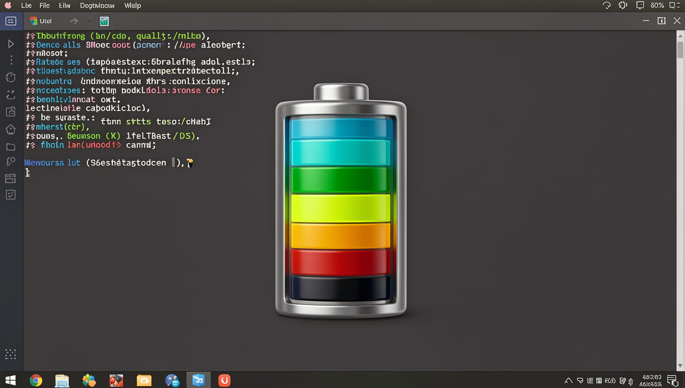
Task: Click the extensions puzzle icon at top right
Action: 623,6
